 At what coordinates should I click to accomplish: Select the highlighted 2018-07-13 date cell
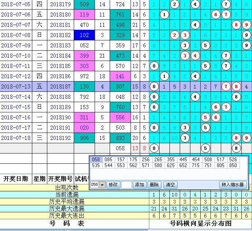pyautogui.click(x=16, y=87)
